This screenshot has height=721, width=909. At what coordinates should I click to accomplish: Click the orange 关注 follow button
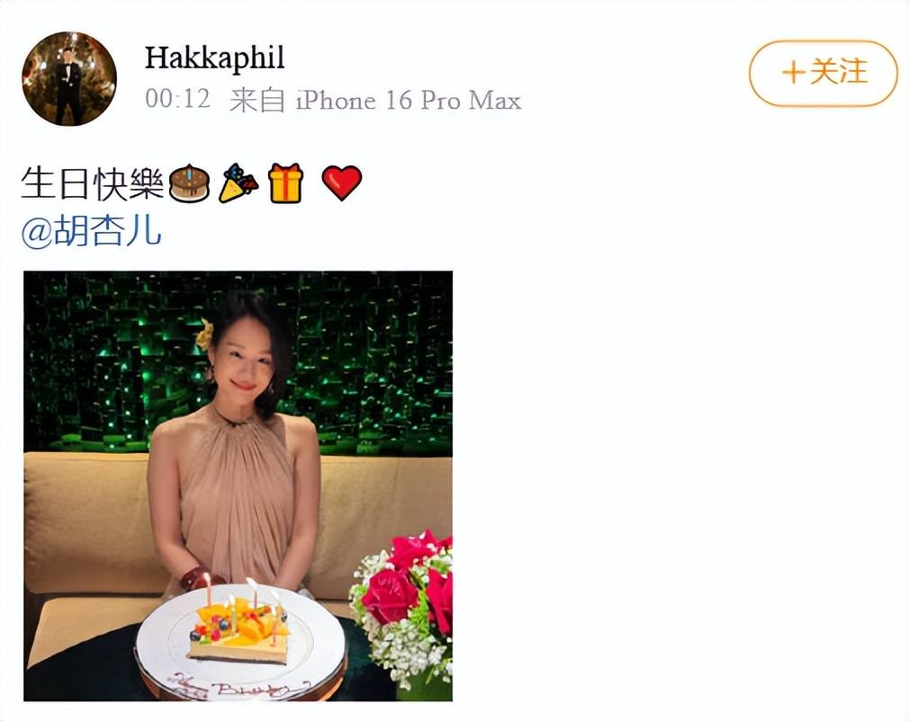click(823, 73)
